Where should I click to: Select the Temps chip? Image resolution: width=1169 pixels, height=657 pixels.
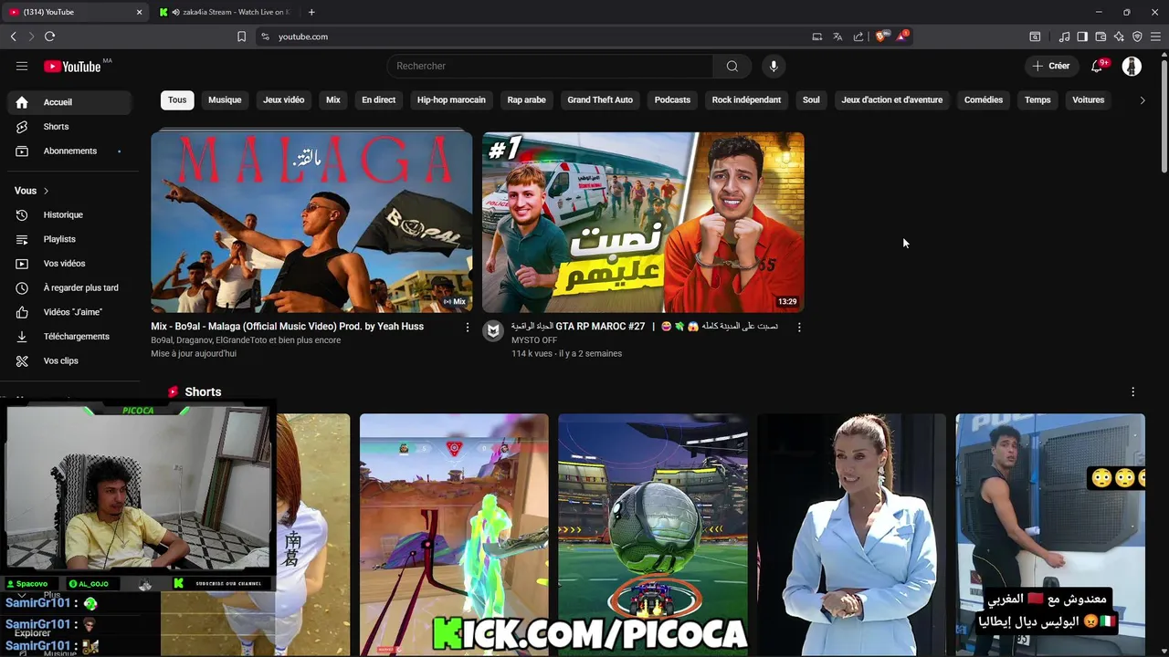click(x=1037, y=99)
